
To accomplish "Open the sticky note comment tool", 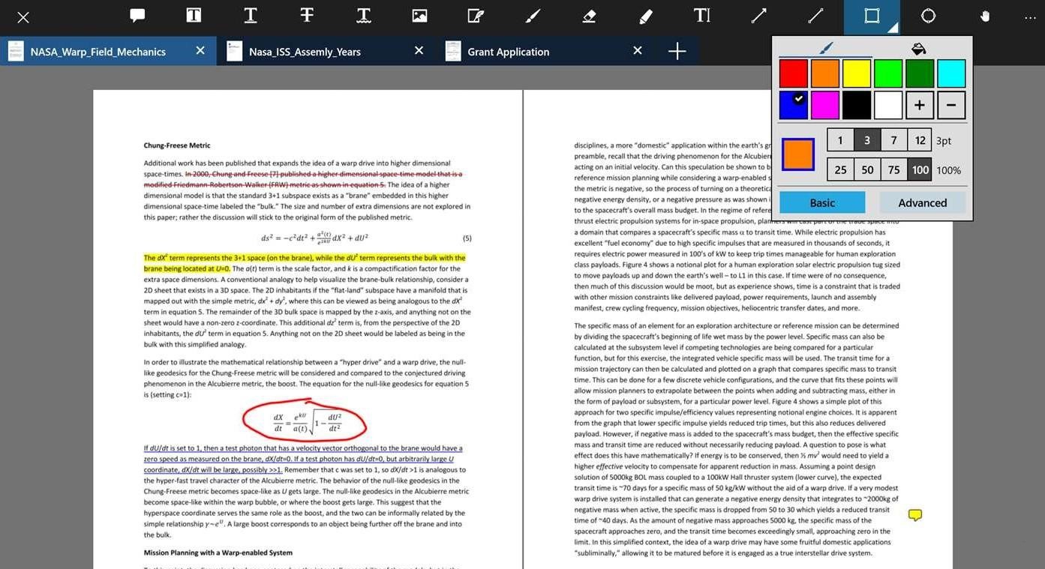I will tap(137, 15).
